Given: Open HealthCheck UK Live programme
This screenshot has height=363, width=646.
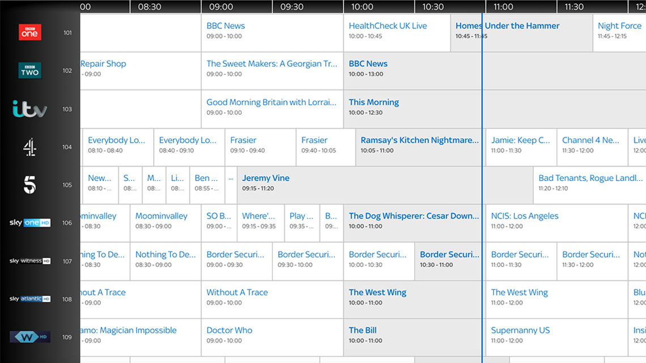Looking at the screenshot, I should (x=397, y=32).
